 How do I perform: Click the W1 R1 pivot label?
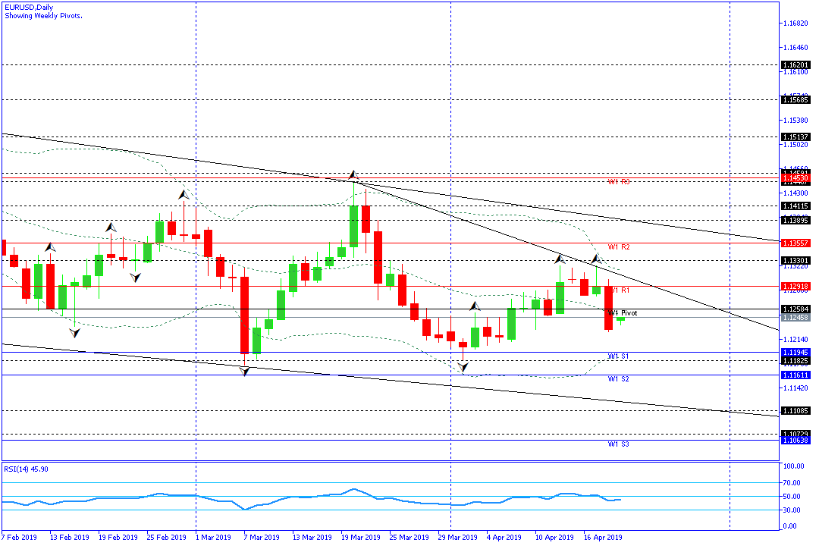(x=620, y=290)
